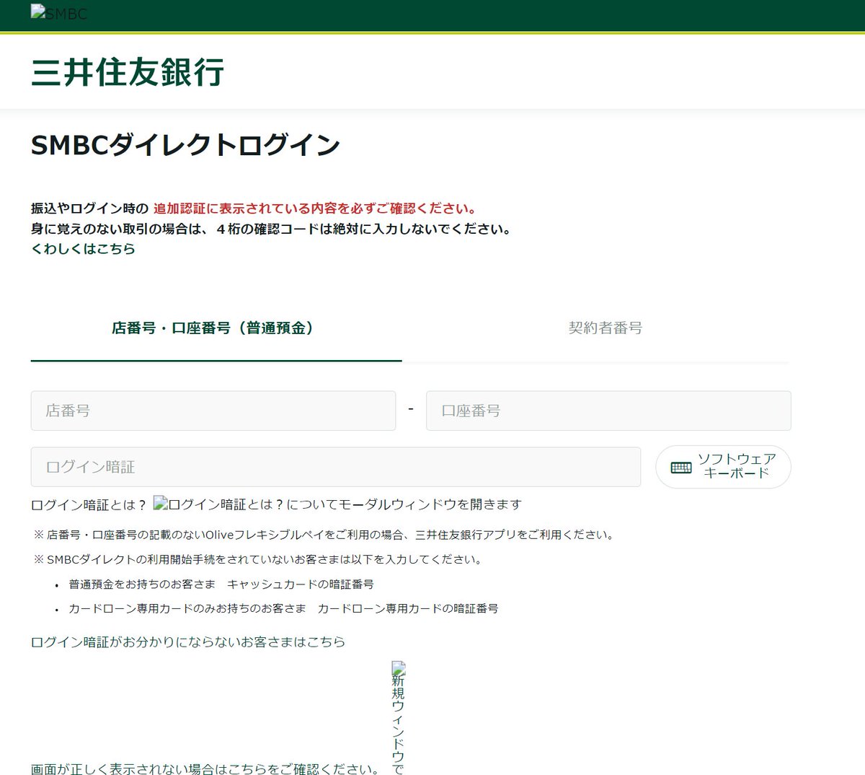Open ログイン暗証がお分かりにならないお客さまはこちら link
This screenshot has width=865, height=775.
click(x=188, y=642)
